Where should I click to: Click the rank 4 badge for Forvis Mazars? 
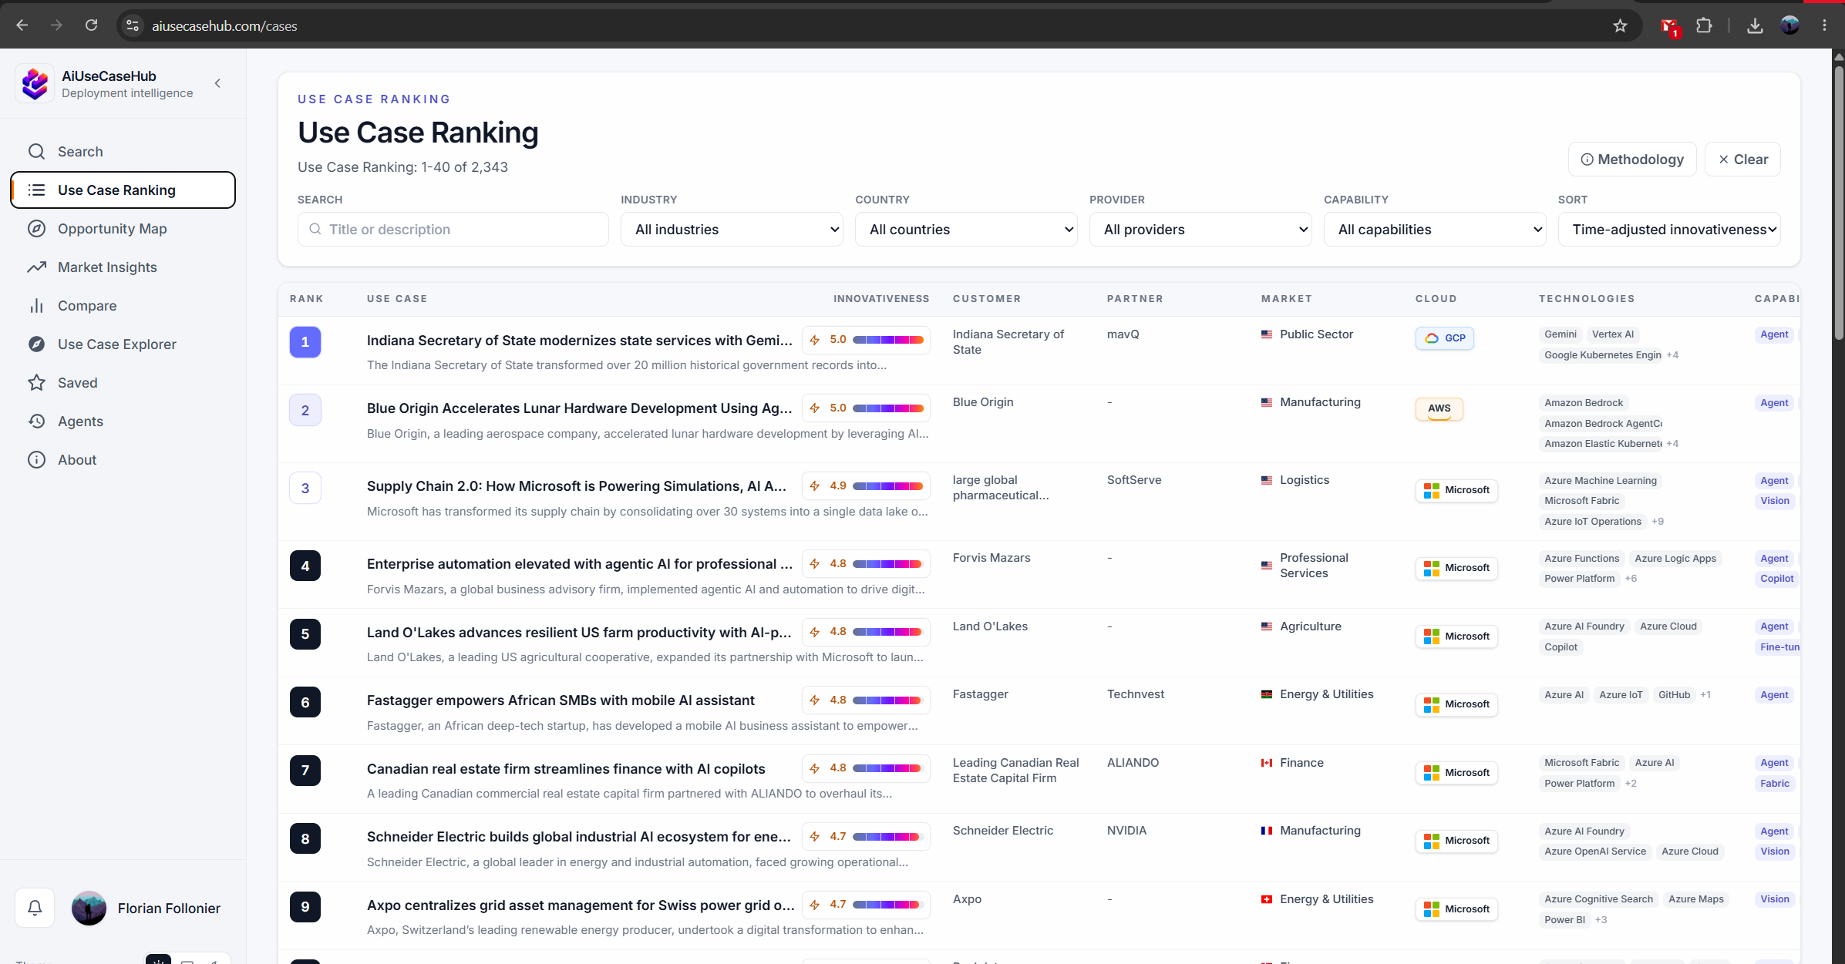[x=305, y=566]
